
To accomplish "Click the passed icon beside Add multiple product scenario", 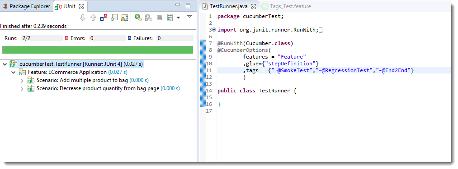I will coord(31,80).
